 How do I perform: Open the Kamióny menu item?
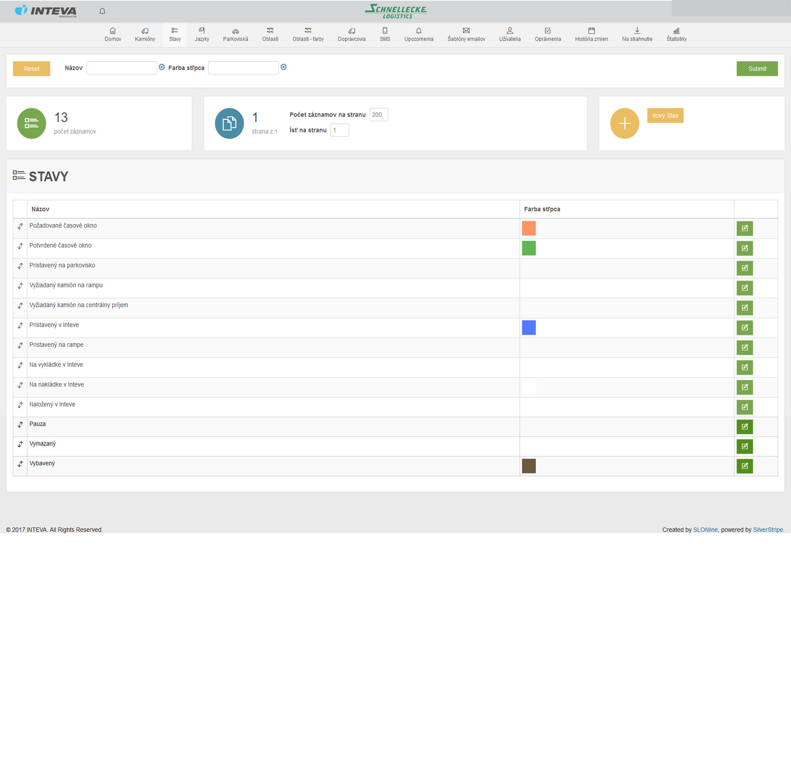click(x=145, y=34)
